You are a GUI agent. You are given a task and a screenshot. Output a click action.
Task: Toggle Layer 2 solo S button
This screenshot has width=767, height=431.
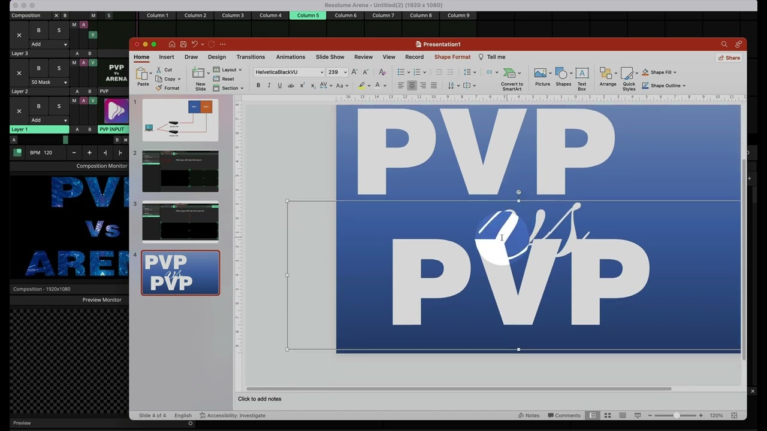point(59,68)
